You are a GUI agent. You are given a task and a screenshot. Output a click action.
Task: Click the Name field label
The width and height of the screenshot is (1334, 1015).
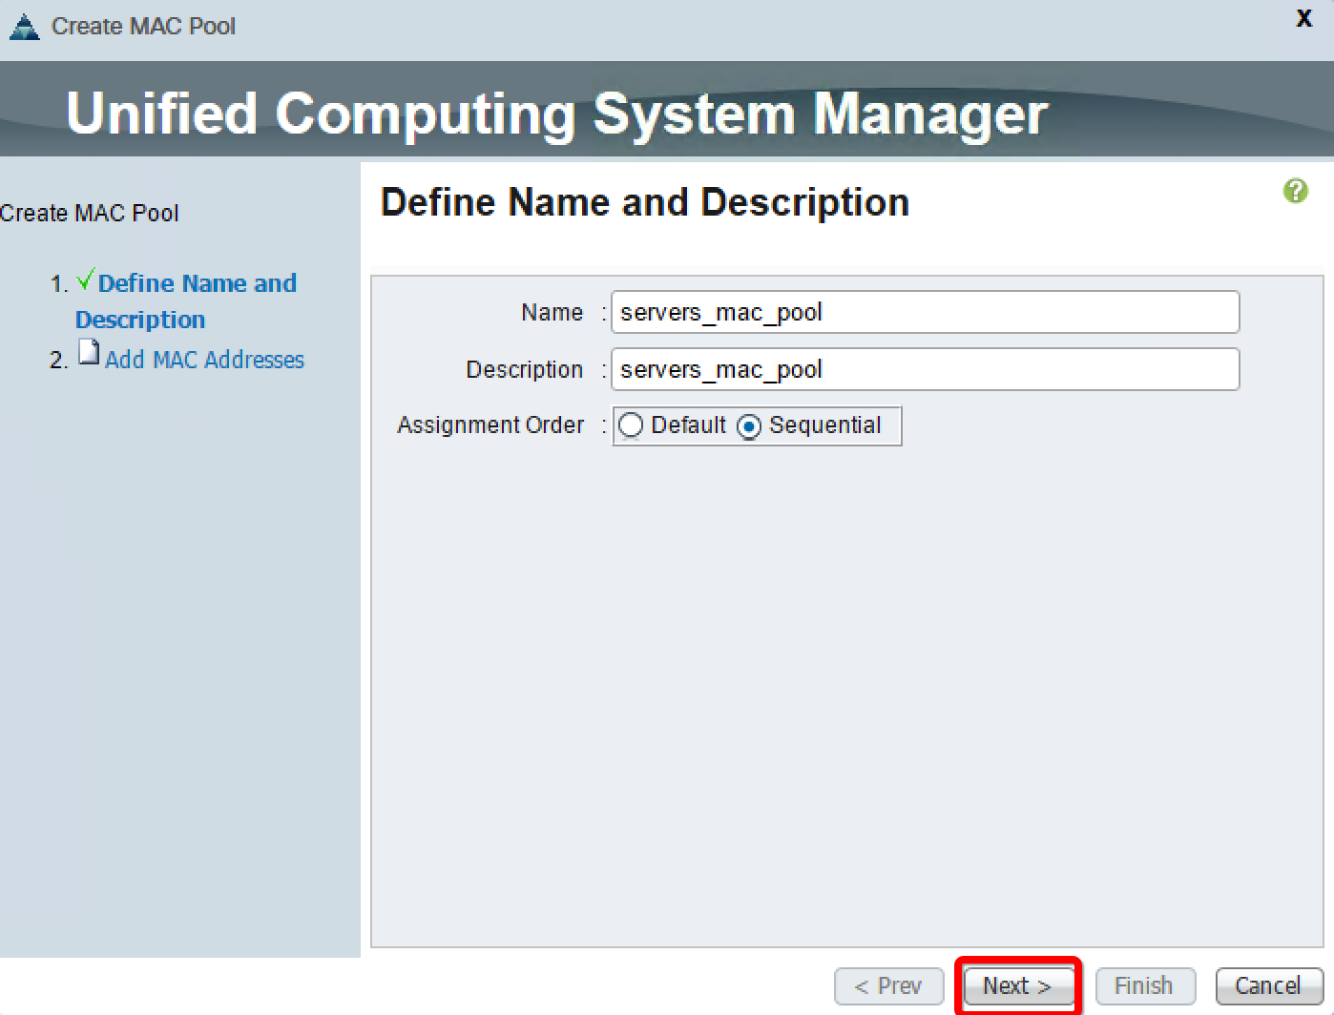552,312
